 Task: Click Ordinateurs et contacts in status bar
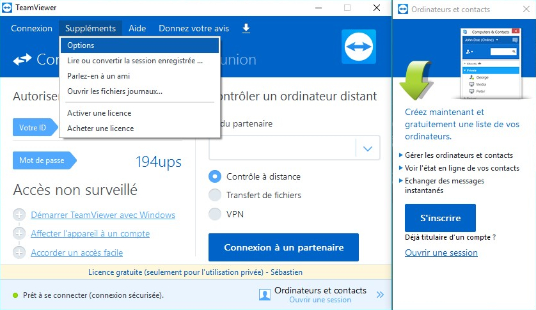tap(320, 290)
